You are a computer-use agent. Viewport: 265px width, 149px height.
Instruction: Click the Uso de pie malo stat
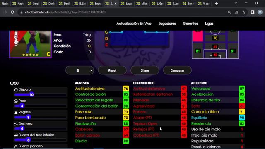pyautogui.click(x=218, y=130)
